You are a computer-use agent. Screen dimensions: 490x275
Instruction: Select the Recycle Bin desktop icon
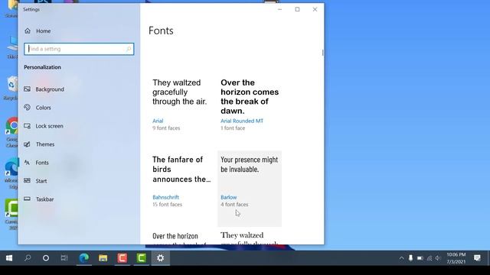point(12,89)
